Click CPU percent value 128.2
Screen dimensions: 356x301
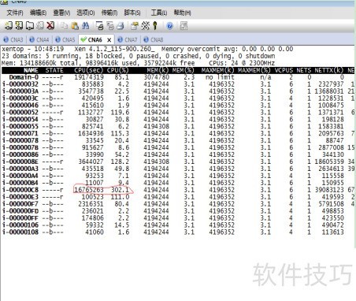coord(120,162)
